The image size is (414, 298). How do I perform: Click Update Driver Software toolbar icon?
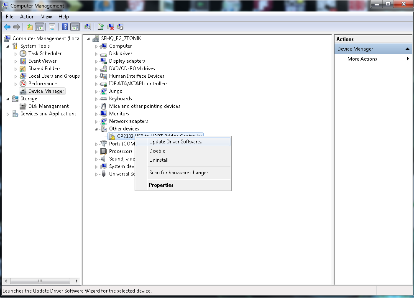click(x=101, y=27)
